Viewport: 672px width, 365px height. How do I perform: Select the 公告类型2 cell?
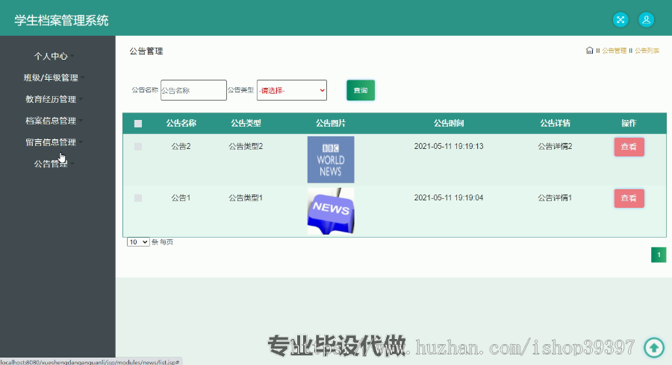pyautogui.click(x=246, y=146)
